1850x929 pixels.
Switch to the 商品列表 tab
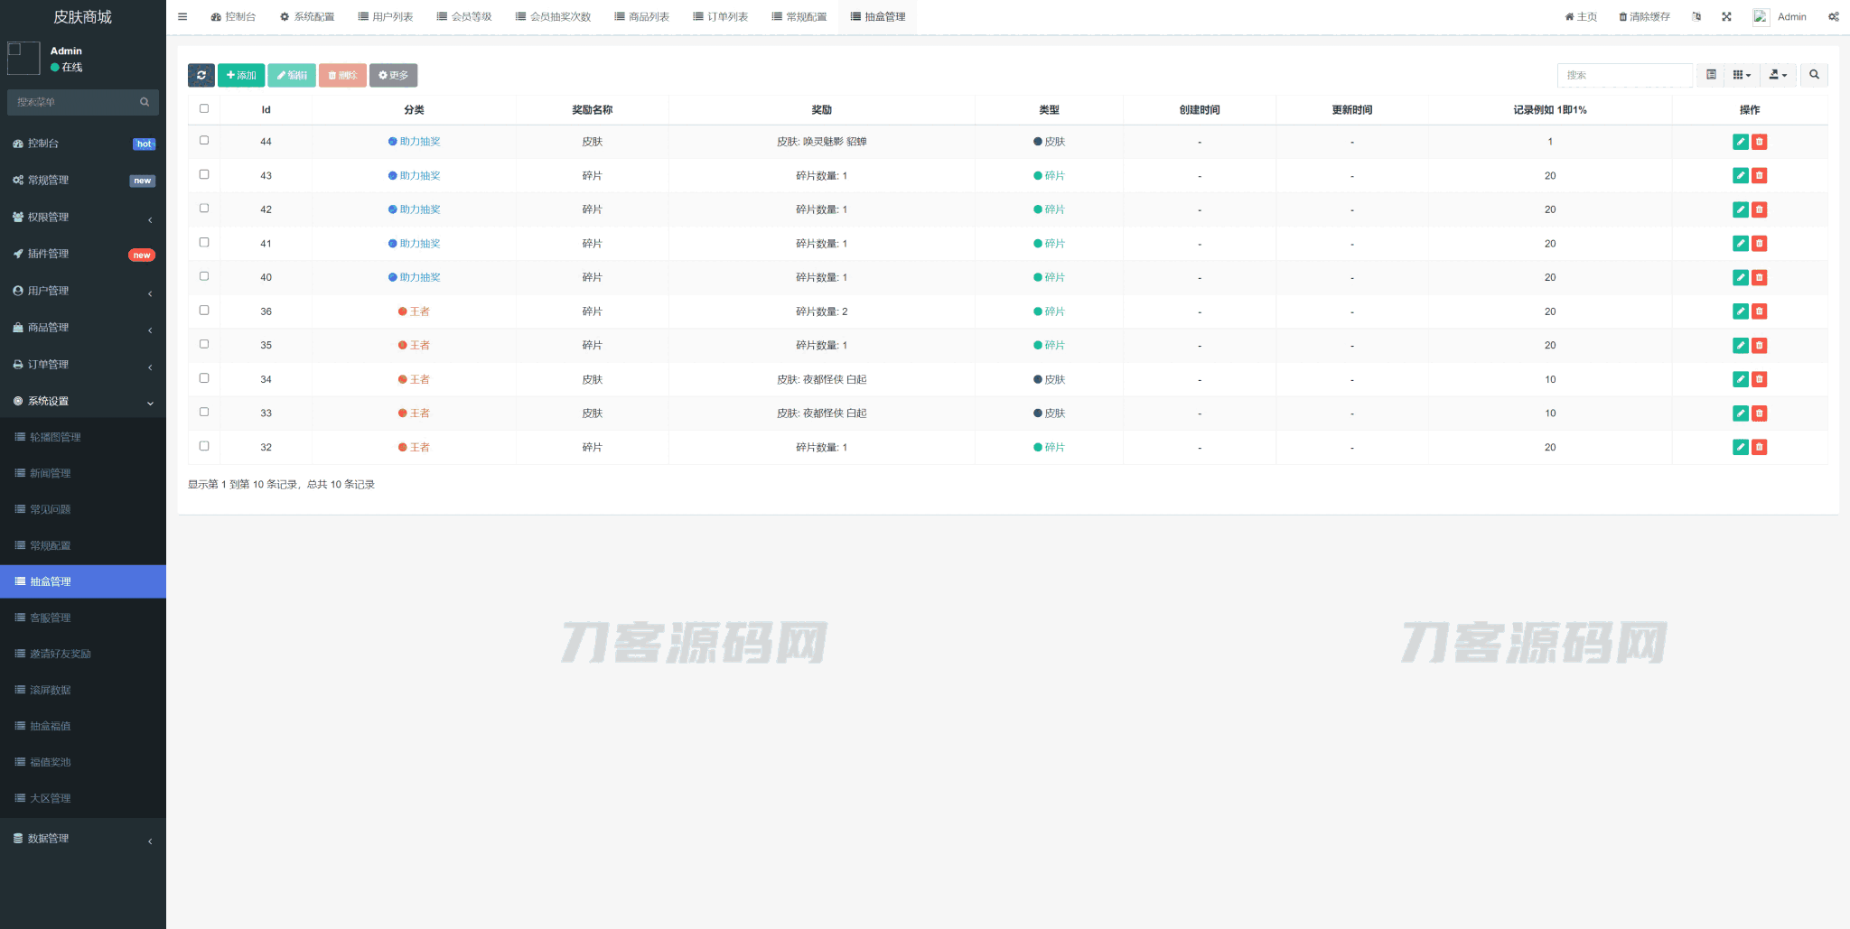point(641,16)
